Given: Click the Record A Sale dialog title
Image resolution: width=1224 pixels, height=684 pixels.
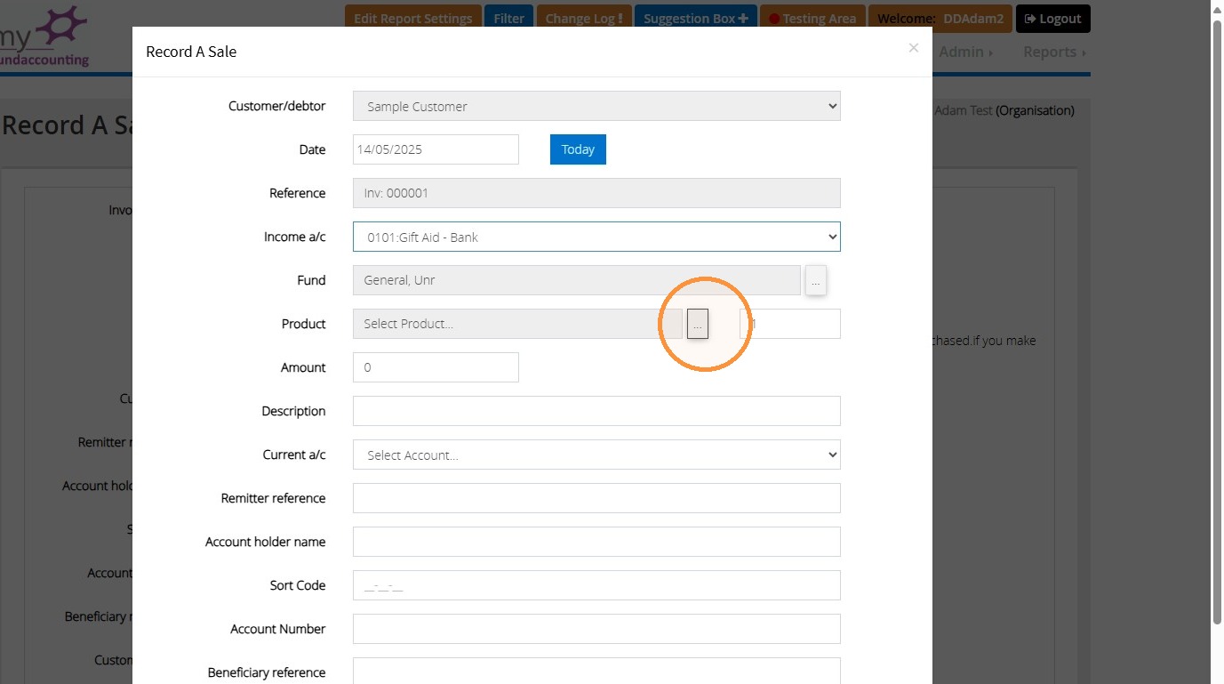Looking at the screenshot, I should [191, 52].
